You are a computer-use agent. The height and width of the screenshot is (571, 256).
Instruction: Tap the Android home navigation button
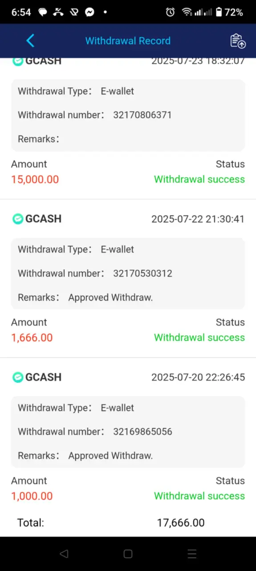click(x=128, y=554)
